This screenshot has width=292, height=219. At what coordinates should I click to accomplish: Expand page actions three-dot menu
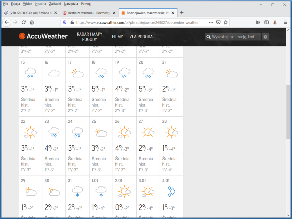[211, 22]
